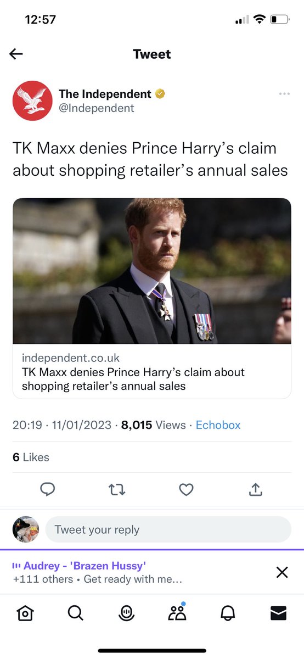
Task: View the 6 Likes list
Action: tap(31, 457)
